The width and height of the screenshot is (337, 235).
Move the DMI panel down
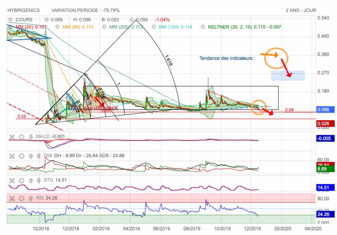(x=38, y=156)
